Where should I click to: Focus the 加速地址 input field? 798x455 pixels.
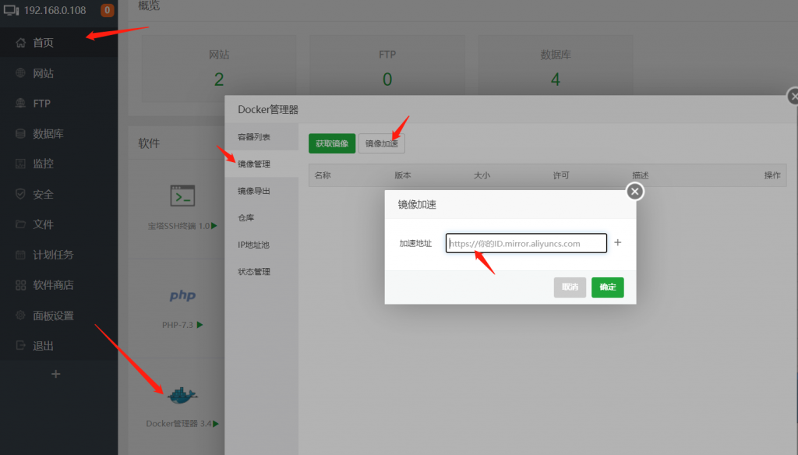pyautogui.click(x=526, y=243)
